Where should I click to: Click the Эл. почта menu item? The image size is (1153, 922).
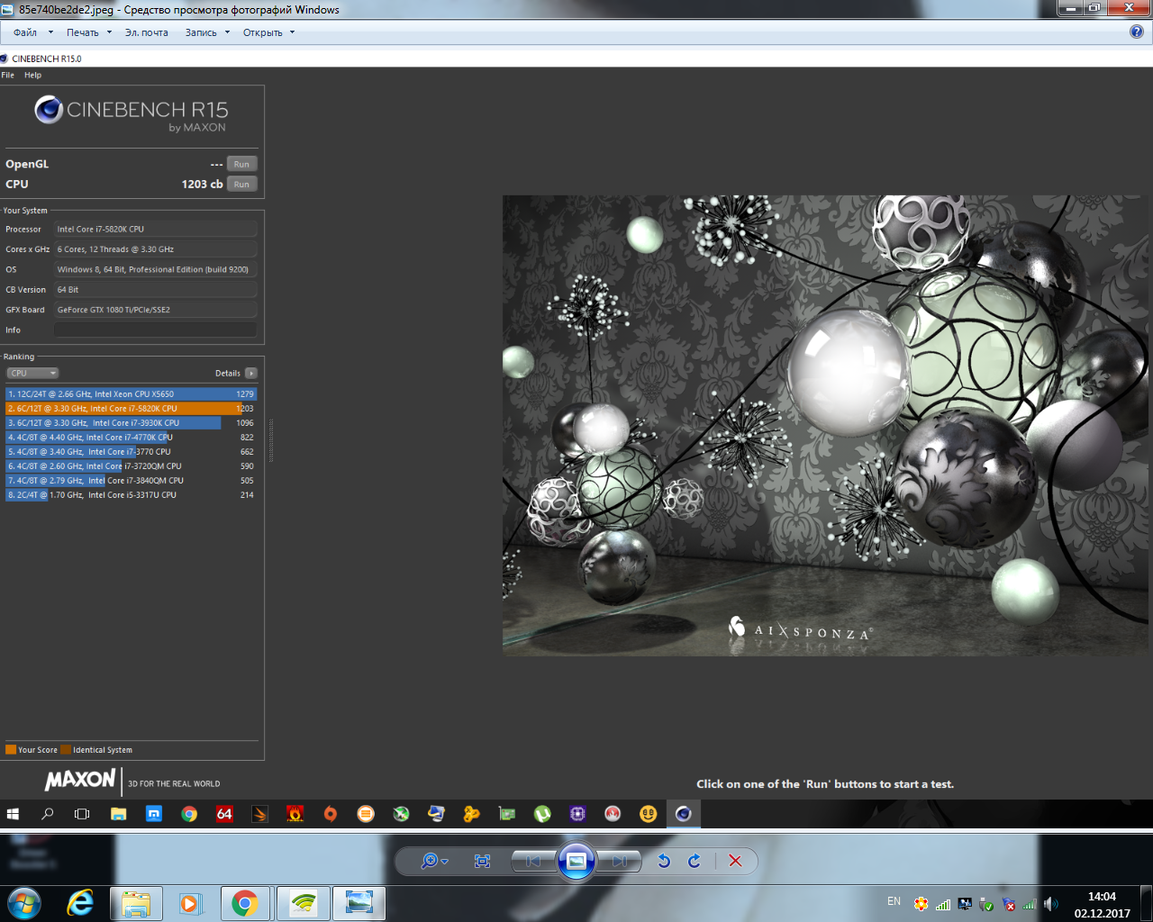click(146, 32)
